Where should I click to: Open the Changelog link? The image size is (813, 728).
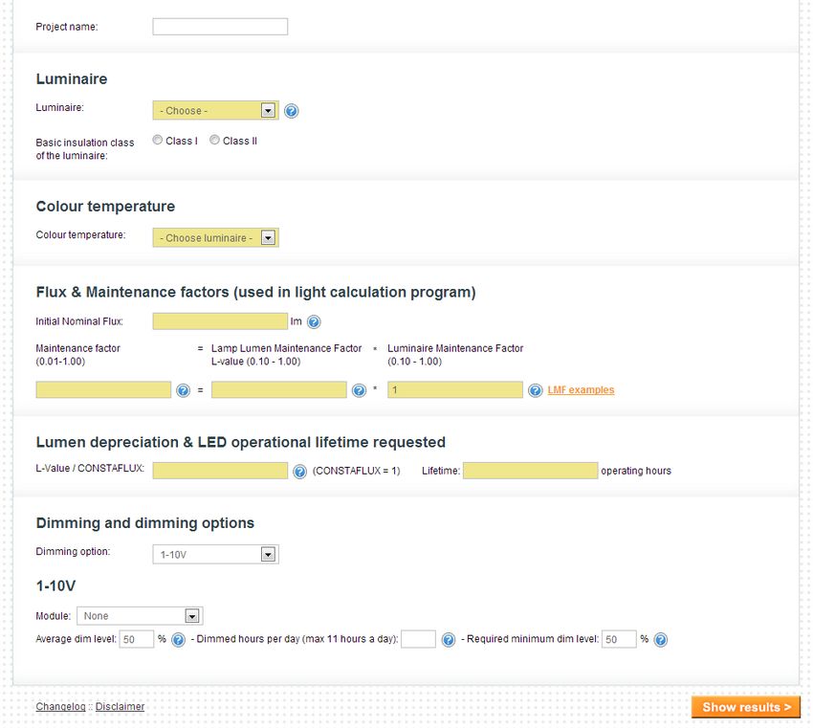coord(60,707)
